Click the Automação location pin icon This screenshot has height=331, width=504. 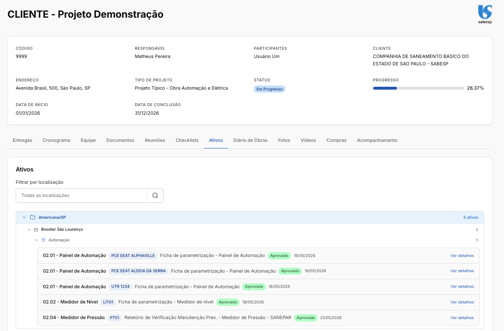43,240
